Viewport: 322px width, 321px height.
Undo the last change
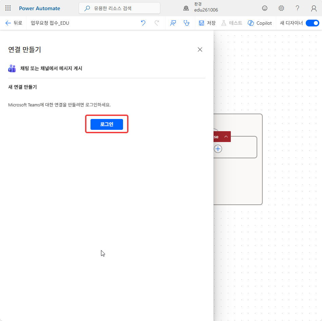click(x=143, y=23)
